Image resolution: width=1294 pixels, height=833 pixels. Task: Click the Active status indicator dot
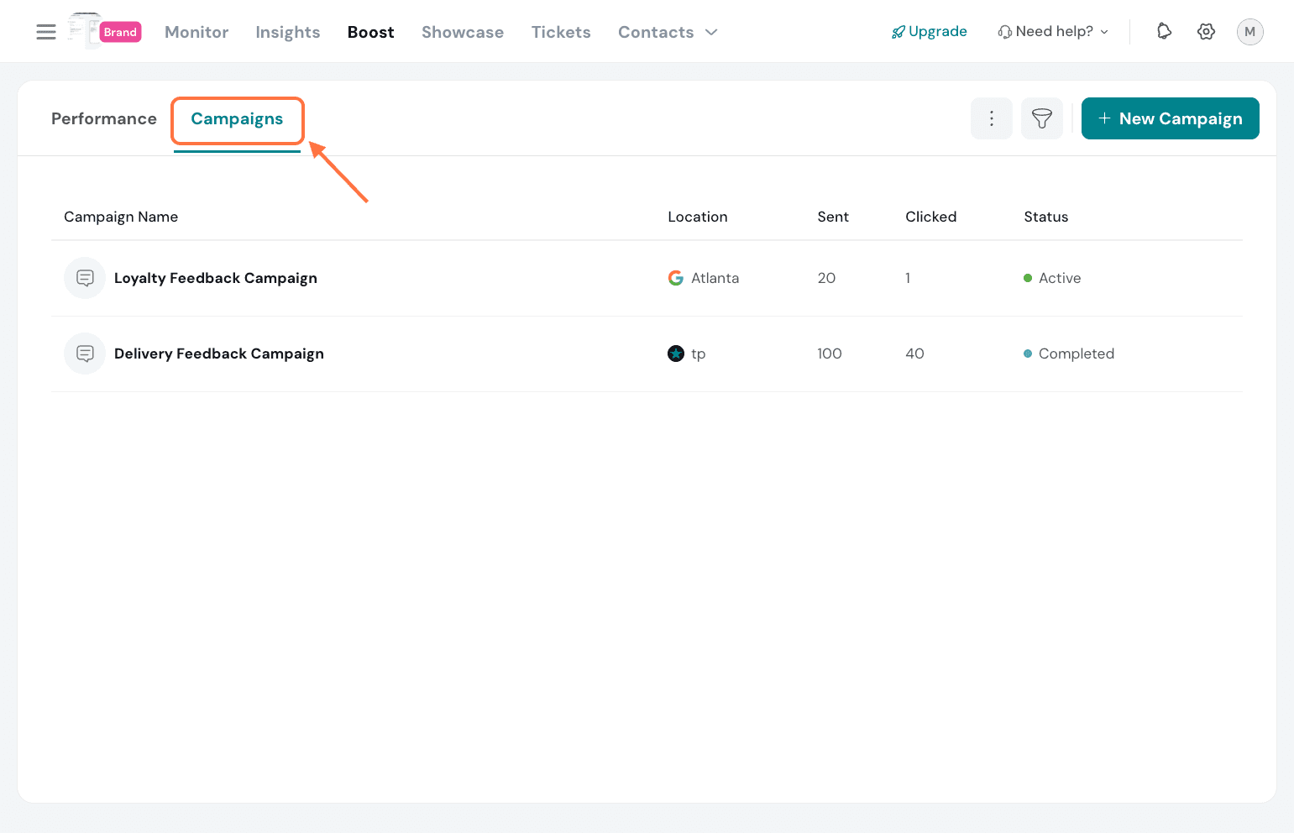(1028, 278)
